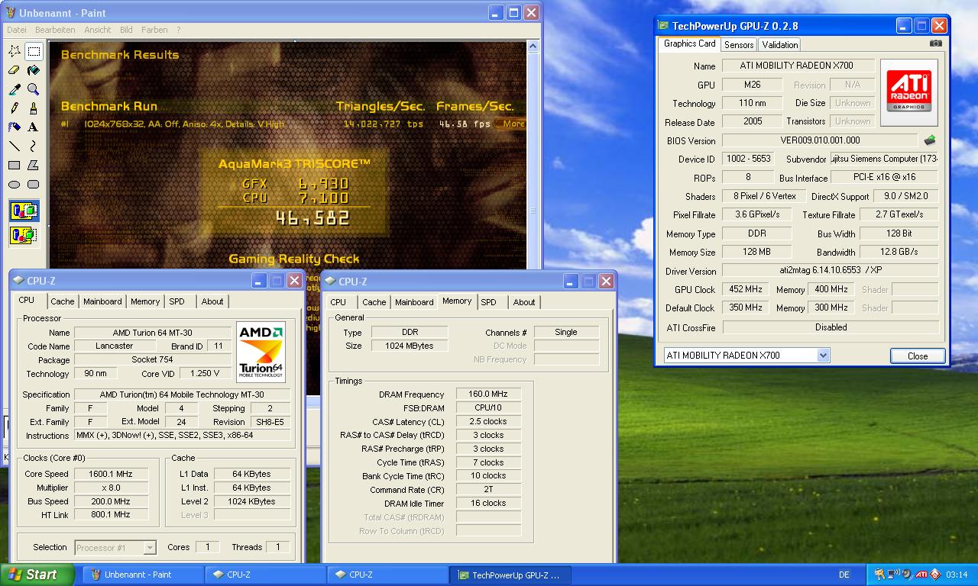Open the Ansicht menu in Paint

pos(98,30)
